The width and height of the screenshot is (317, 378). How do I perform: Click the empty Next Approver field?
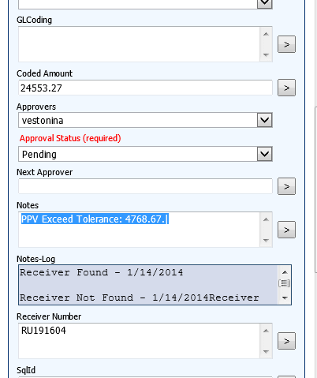tap(145, 186)
